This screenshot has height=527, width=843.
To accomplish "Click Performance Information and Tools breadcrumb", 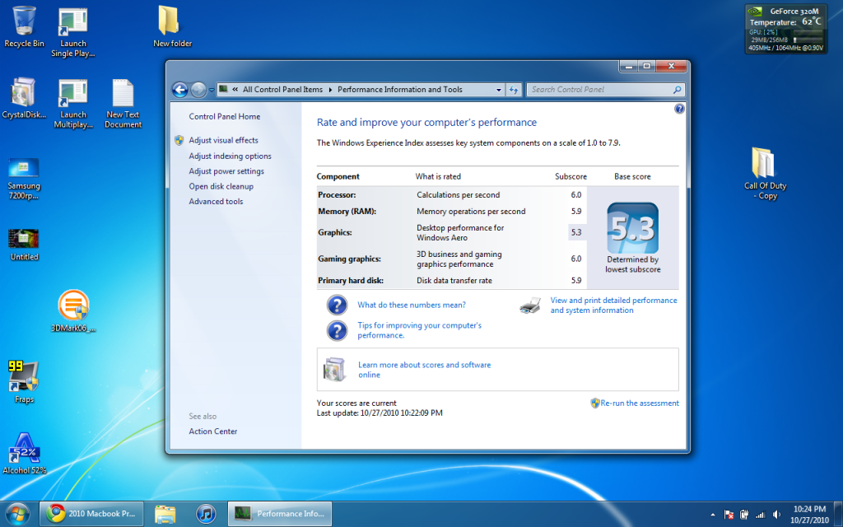I will click(400, 90).
